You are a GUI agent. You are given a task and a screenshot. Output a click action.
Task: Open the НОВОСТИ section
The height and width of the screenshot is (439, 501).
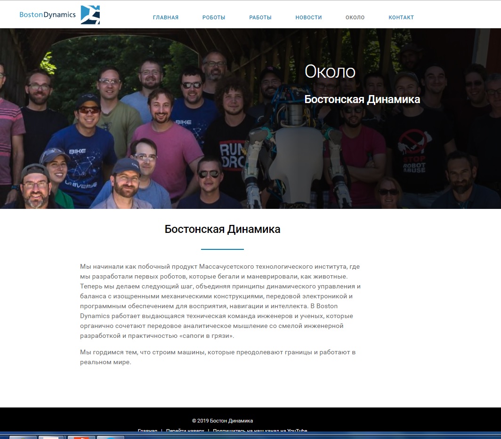click(309, 17)
